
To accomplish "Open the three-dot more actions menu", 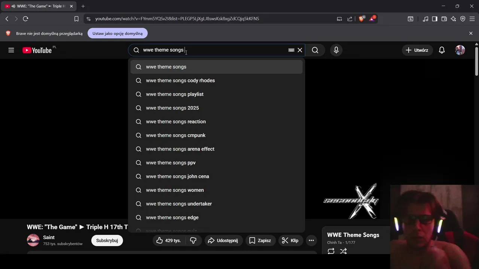I will tap(311, 241).
